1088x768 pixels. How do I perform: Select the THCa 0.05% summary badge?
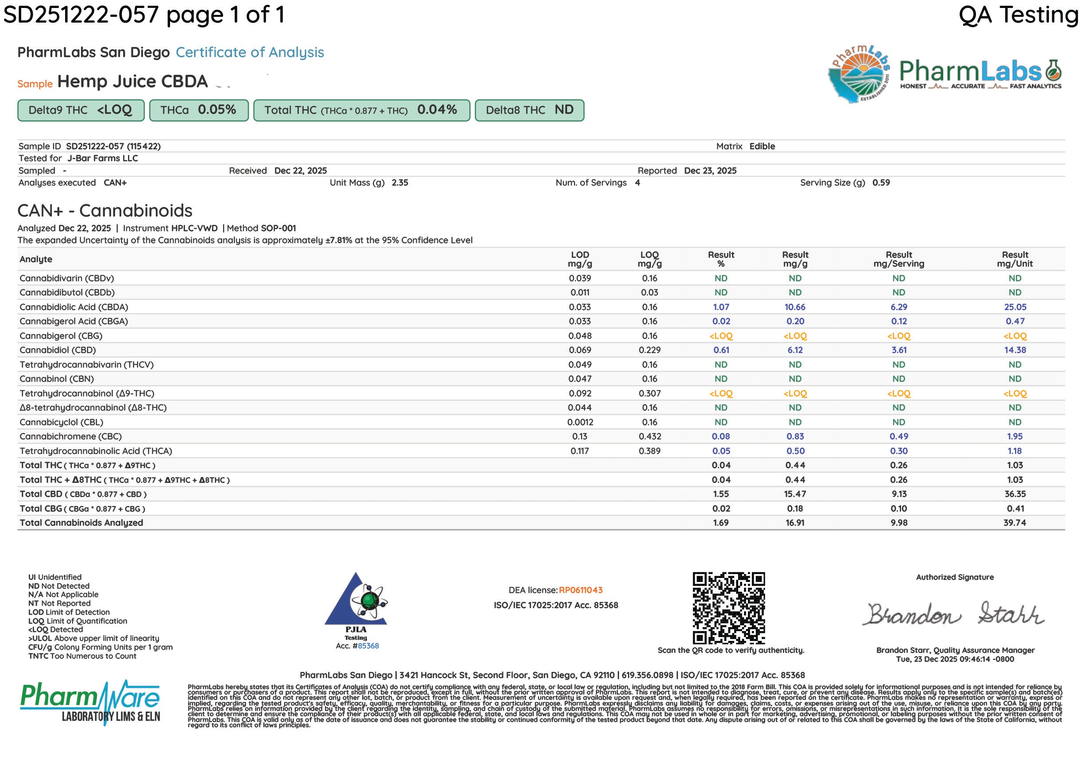tap(199, 110)
